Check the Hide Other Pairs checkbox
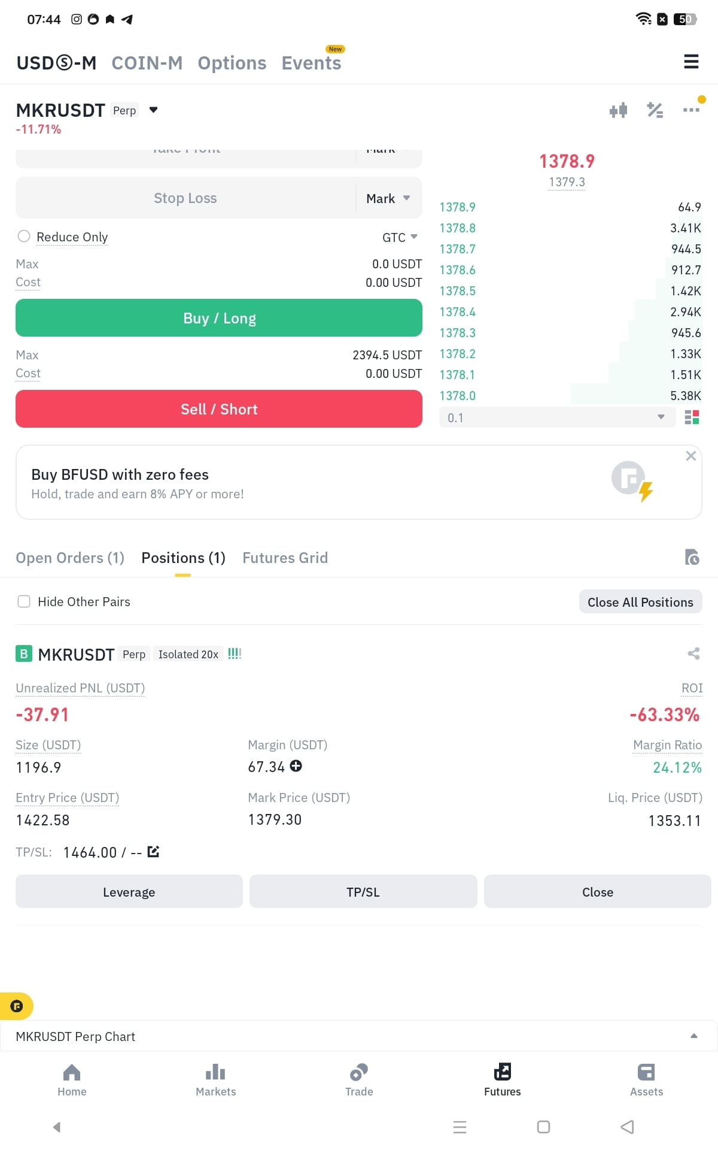 (24, 601)
